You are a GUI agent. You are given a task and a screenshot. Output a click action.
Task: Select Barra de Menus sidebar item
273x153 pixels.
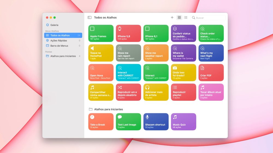point(59,46)
